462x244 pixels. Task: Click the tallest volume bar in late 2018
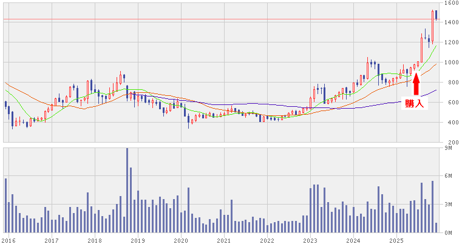(x=127, y=191)
